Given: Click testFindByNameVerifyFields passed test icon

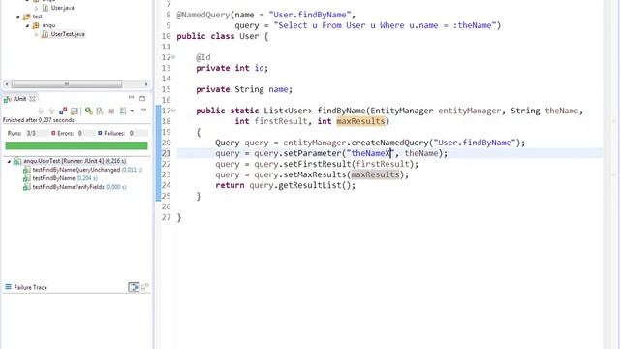Looking at the screenshot, I should (x=26, y=187).
